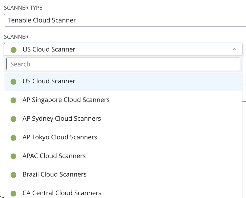Select AP Tokyo Cloud Scanners
The image size is (246, 198).
point(123,137)
